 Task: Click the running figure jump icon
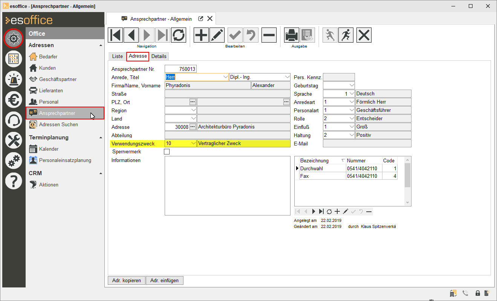pyautogui.click(x=346, y=35)
